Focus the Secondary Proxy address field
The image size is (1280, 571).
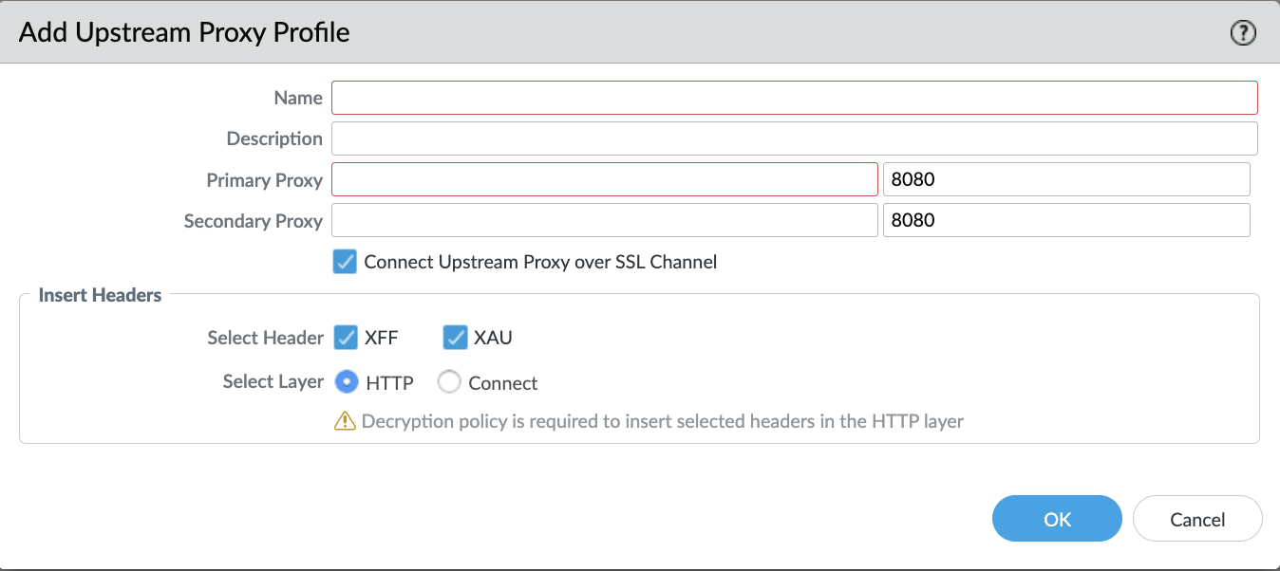click(604, 221)
